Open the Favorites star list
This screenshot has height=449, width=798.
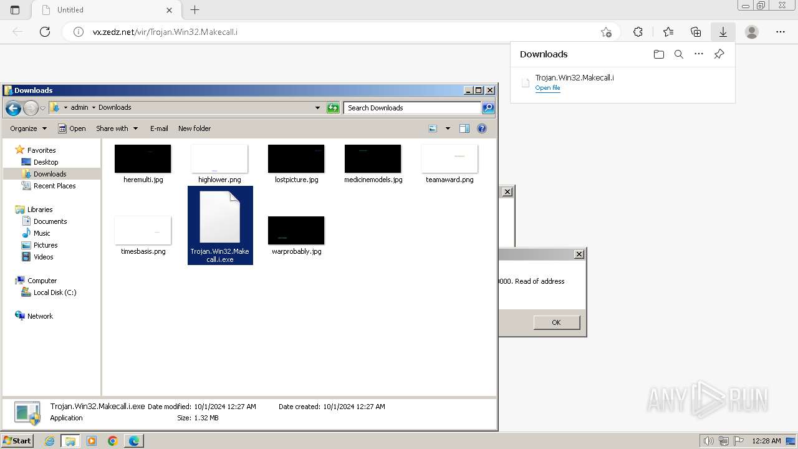coord(668,32)
